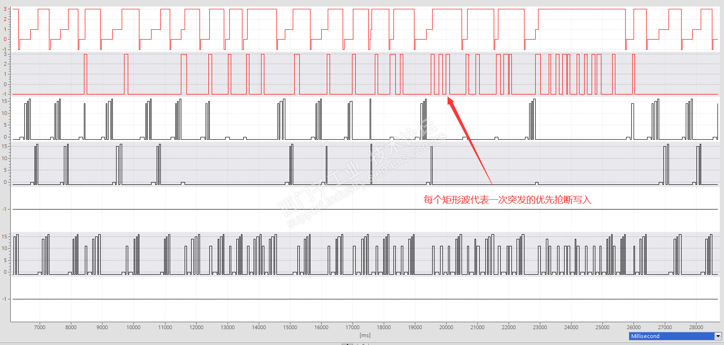
Task: Select the red Chinese annotation text
Action: (x=507, y=201)
